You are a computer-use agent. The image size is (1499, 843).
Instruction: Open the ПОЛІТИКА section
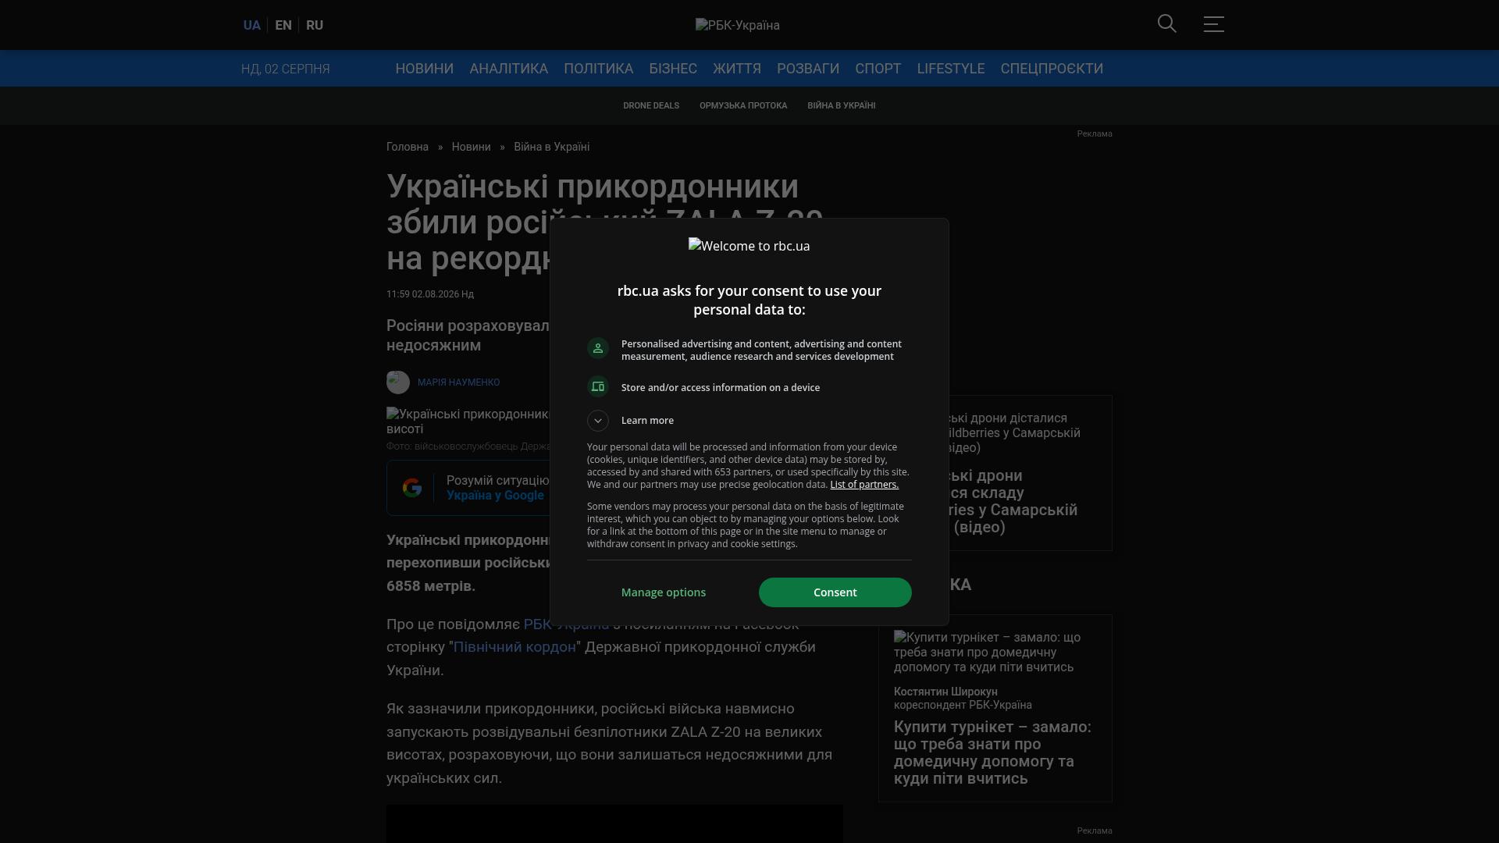[x=599, y=69]
